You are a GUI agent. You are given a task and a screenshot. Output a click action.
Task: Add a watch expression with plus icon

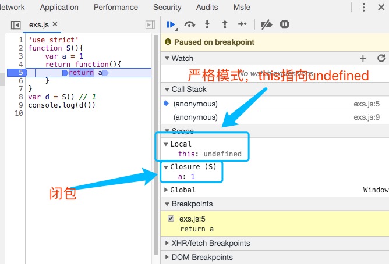coord(363,59)
